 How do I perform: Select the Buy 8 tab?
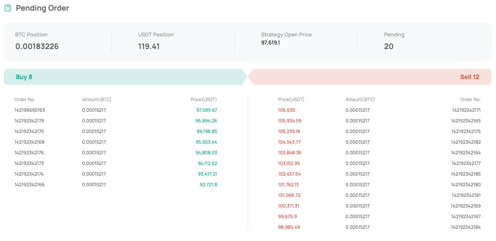24,77
